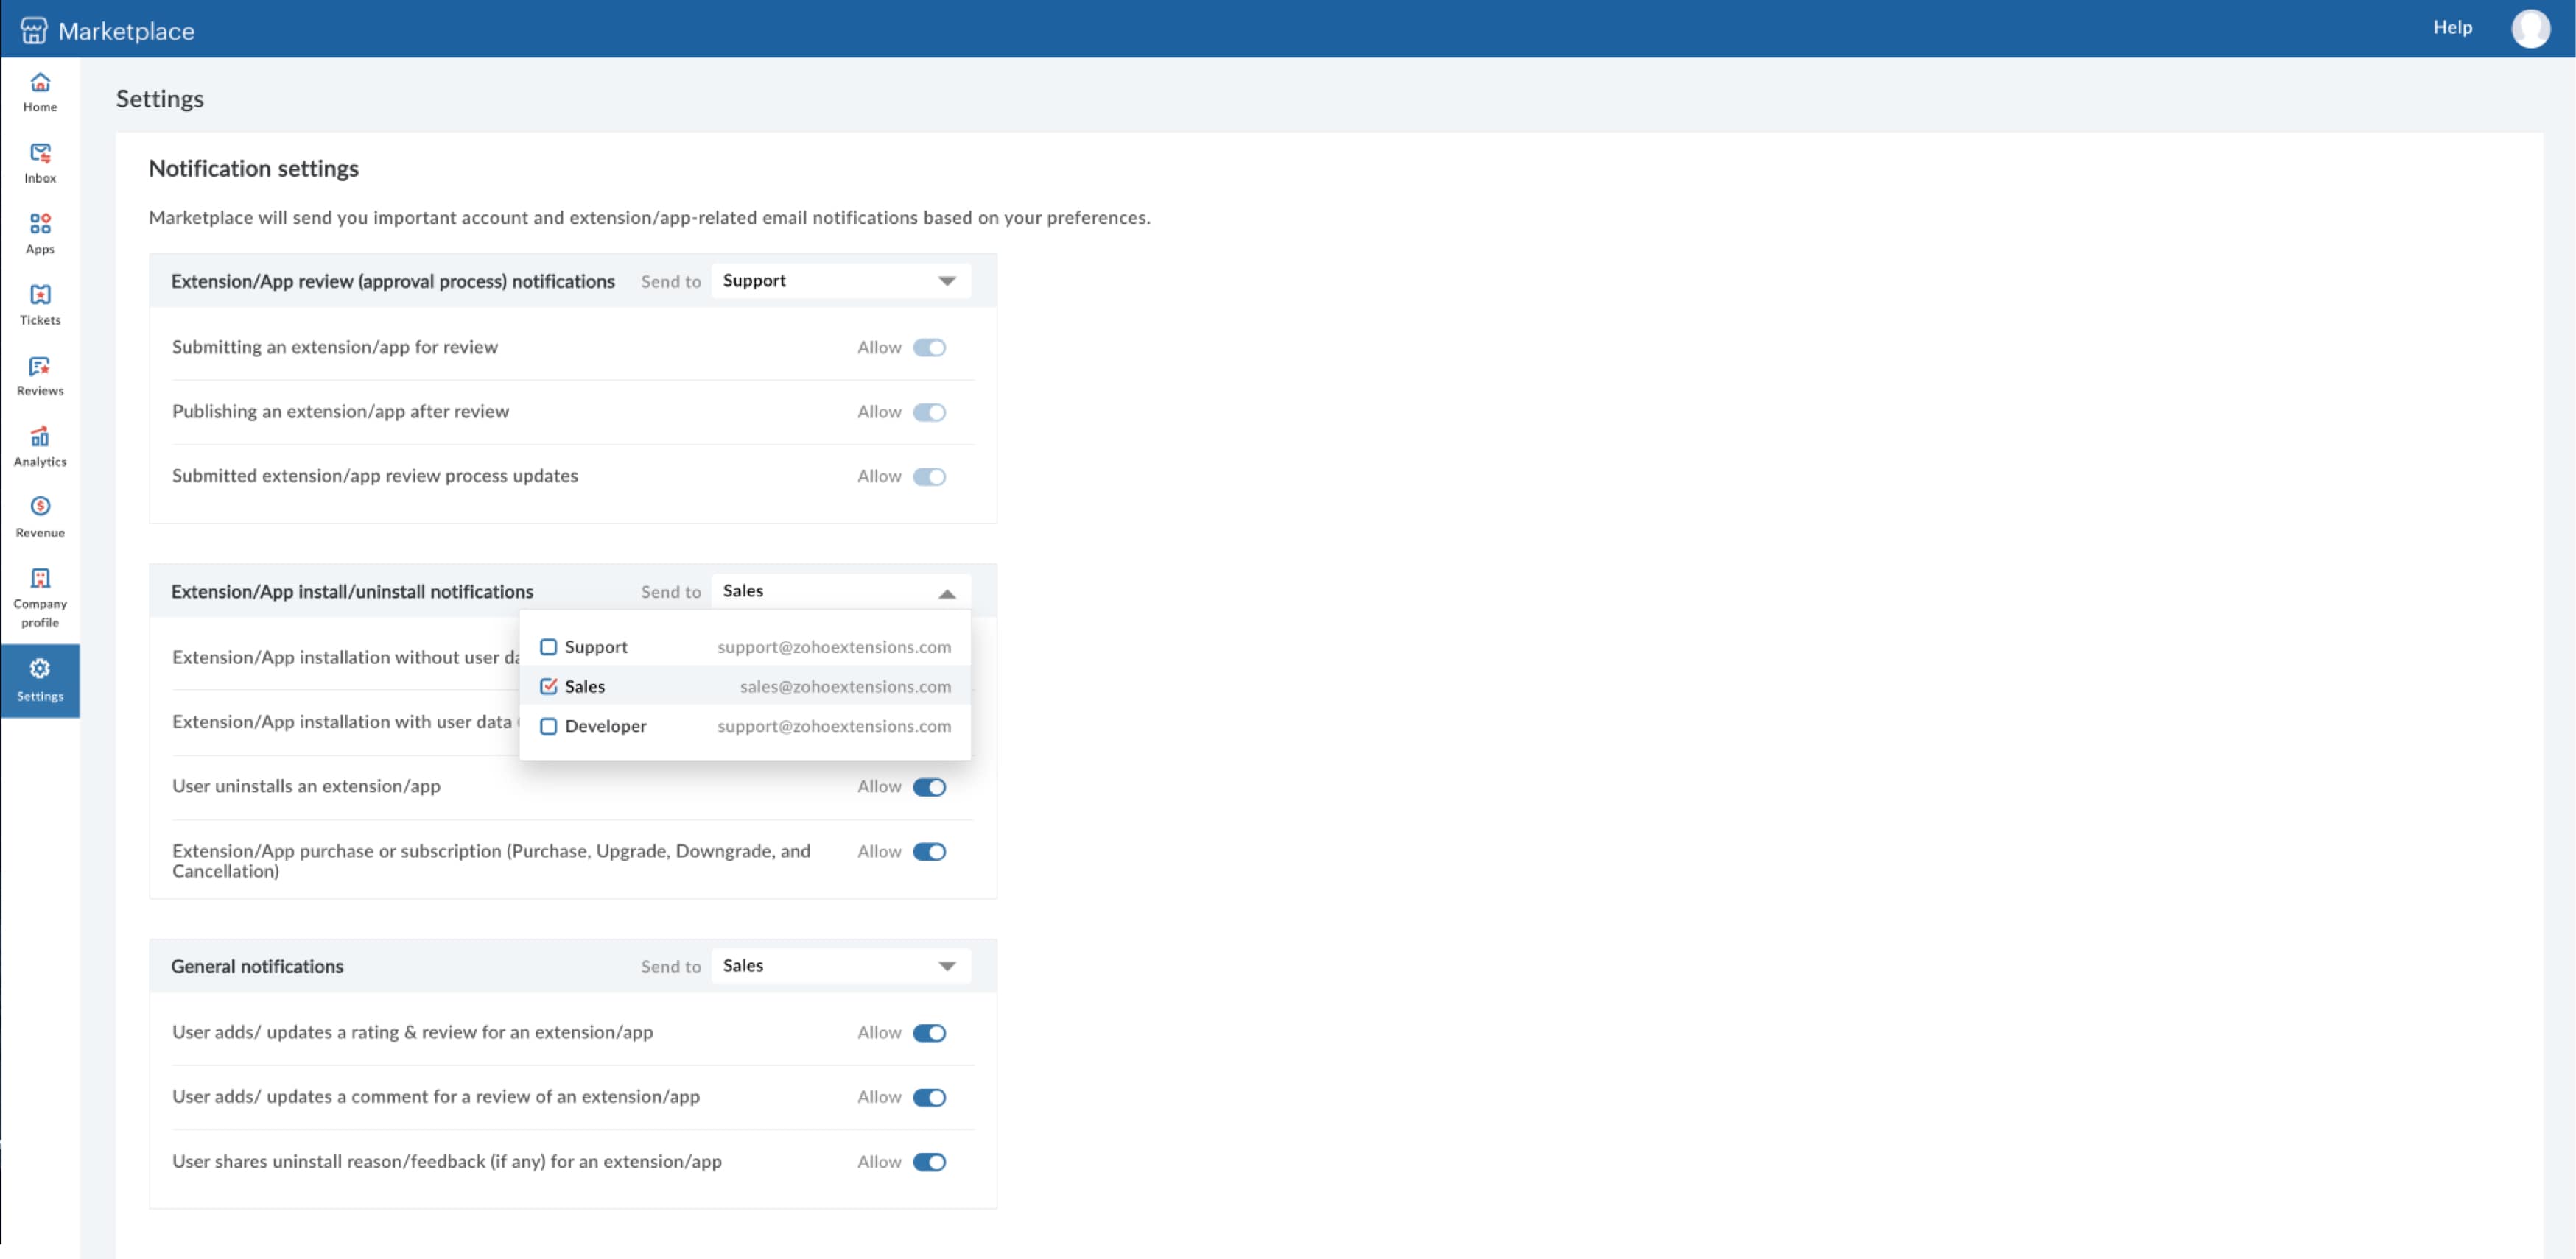Toggle Publishing an extension/app after review
This screenshot has width=2576, height=1259.
tap(929, 412)
